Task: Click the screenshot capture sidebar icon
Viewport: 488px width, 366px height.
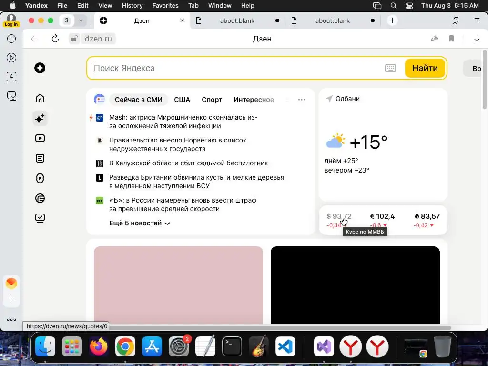Action: [11, 96]
